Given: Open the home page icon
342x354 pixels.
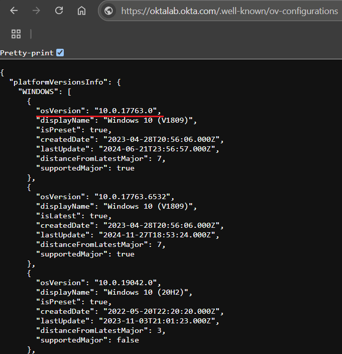Looking at the screenshot, I should click(x=81, y=11).
